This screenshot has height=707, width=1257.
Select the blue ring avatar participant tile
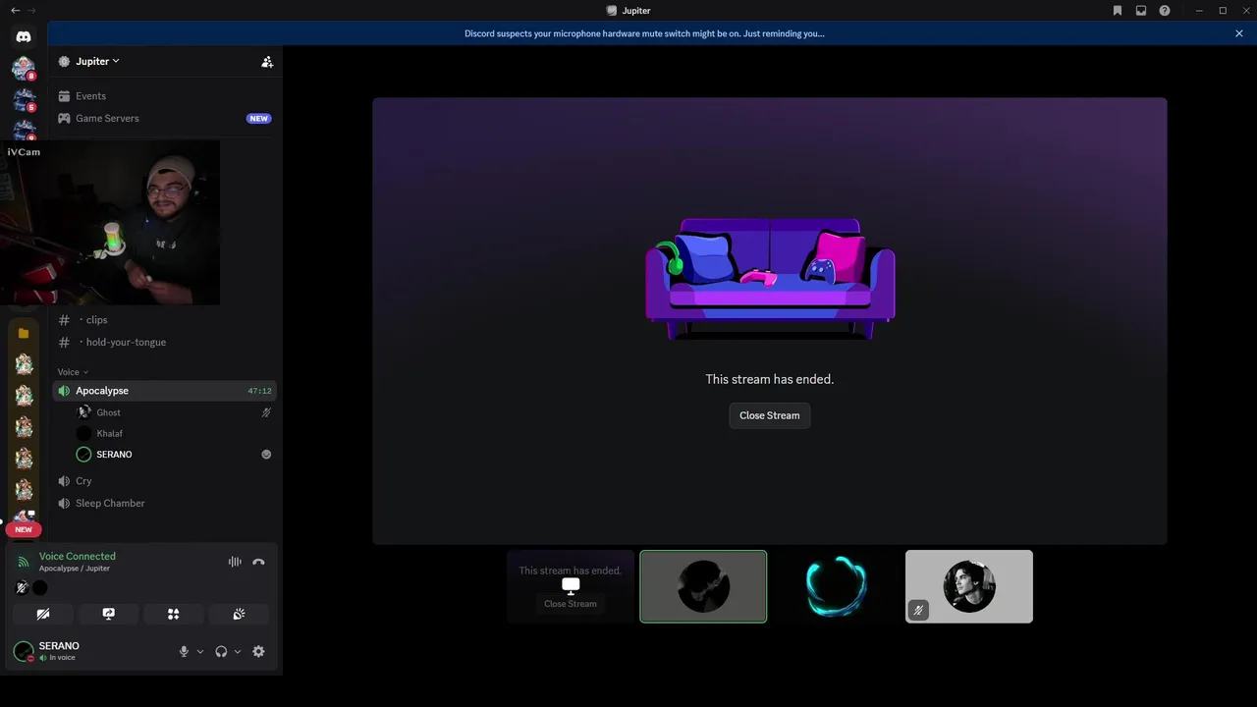coord(836,586)
